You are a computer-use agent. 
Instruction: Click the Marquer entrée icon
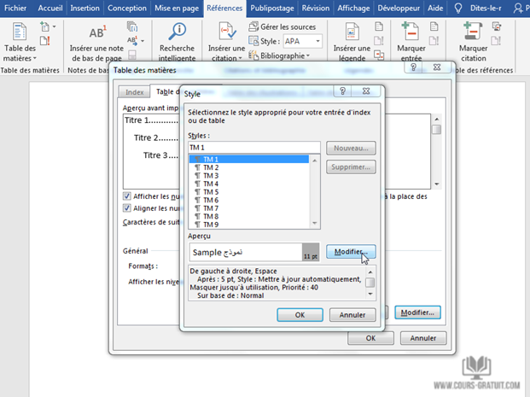[x=411, y=32]
